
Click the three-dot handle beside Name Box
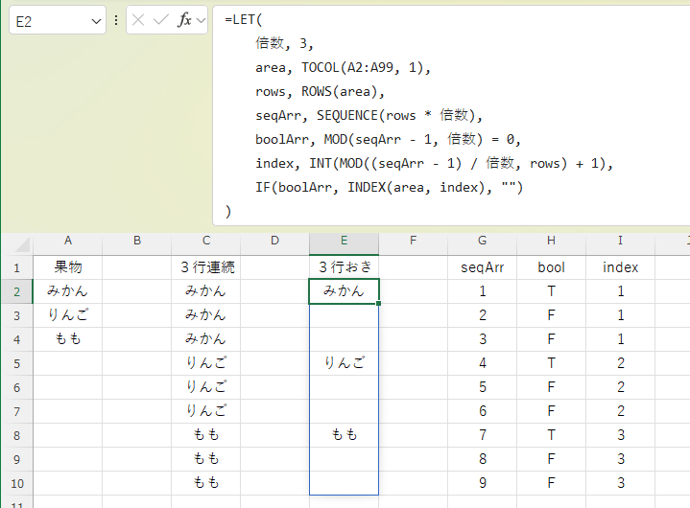click(x=116, y=20)
